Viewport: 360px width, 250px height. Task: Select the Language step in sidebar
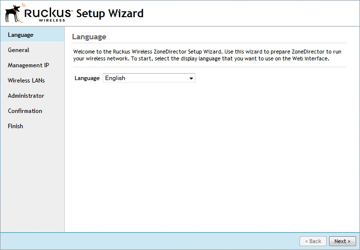(32, 35)
